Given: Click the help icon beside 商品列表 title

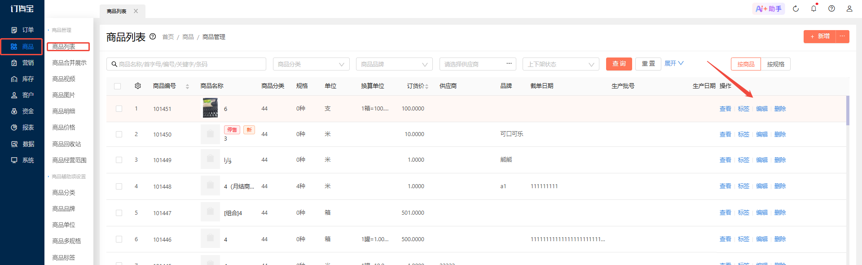Looking at the screenshot, I should coord(153,36).
